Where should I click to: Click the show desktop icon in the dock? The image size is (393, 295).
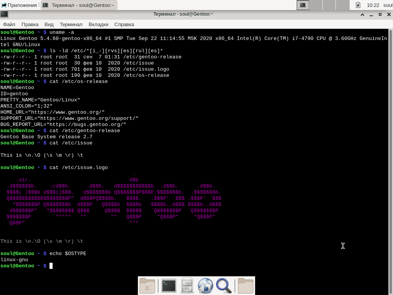point(147,285)
